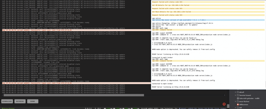Click the page's vertical scrollbar thumb

[228, 106]
